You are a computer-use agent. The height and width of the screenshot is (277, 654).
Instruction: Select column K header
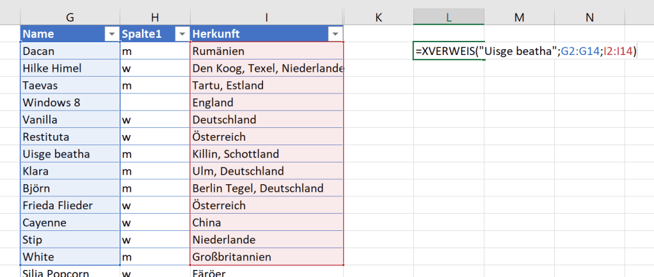378,17
